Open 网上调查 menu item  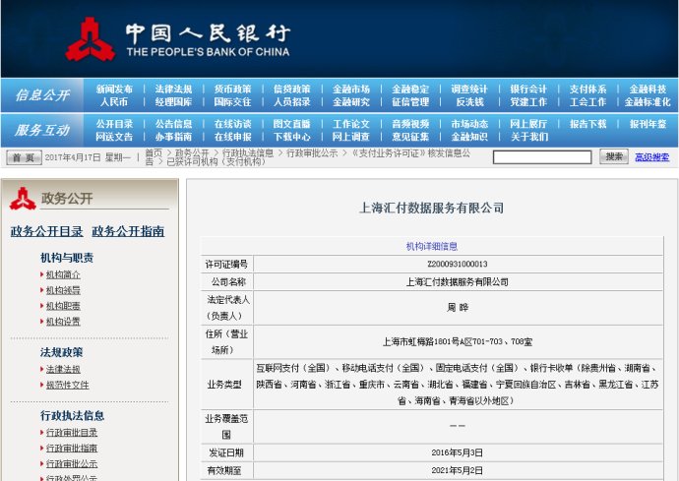[351, 137]
